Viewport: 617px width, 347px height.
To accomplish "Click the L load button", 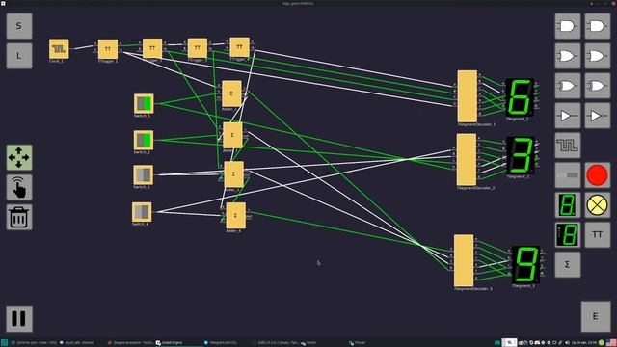I will [19, 56].
